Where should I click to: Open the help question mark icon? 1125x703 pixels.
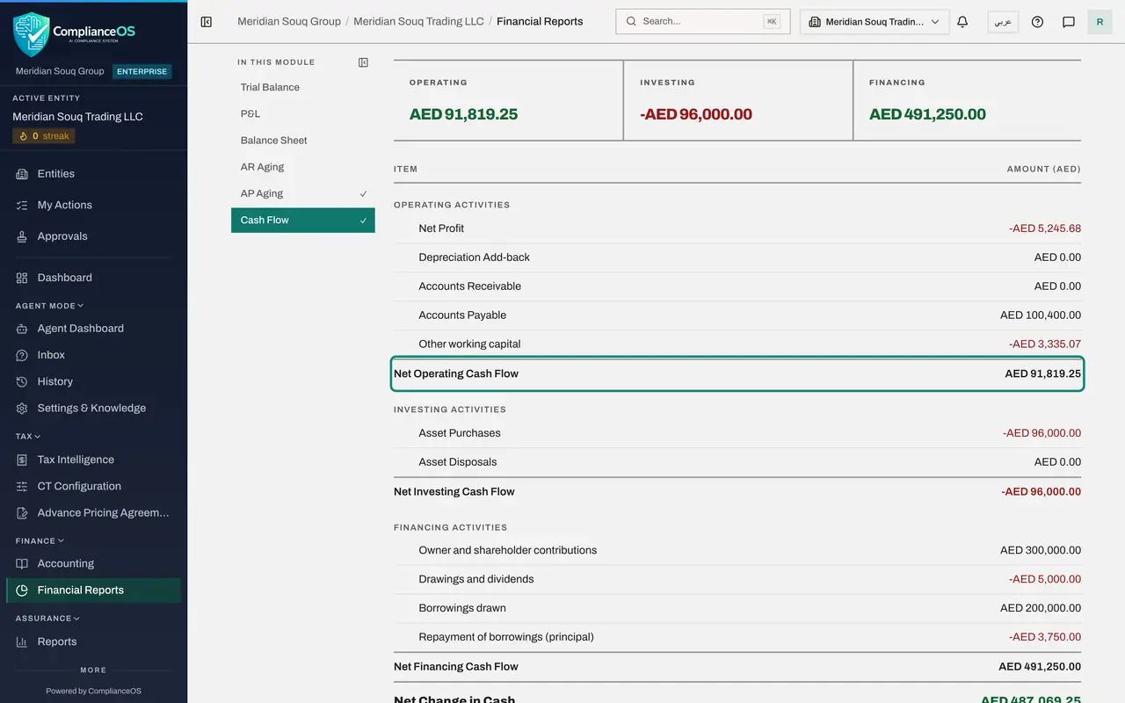pyautogui.click(x=1037, y=22)
